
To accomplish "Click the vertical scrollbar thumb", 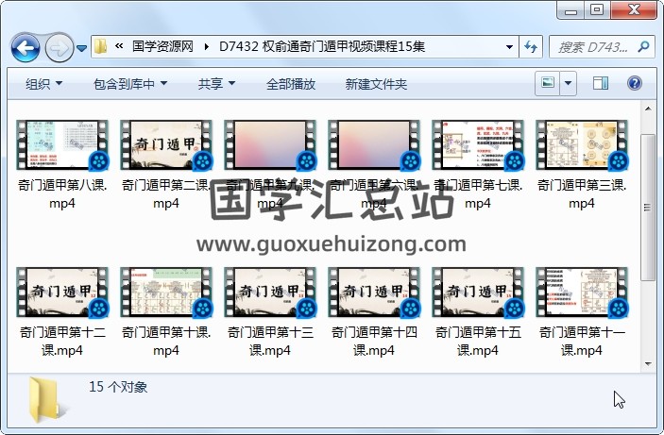I will [648, 208].
